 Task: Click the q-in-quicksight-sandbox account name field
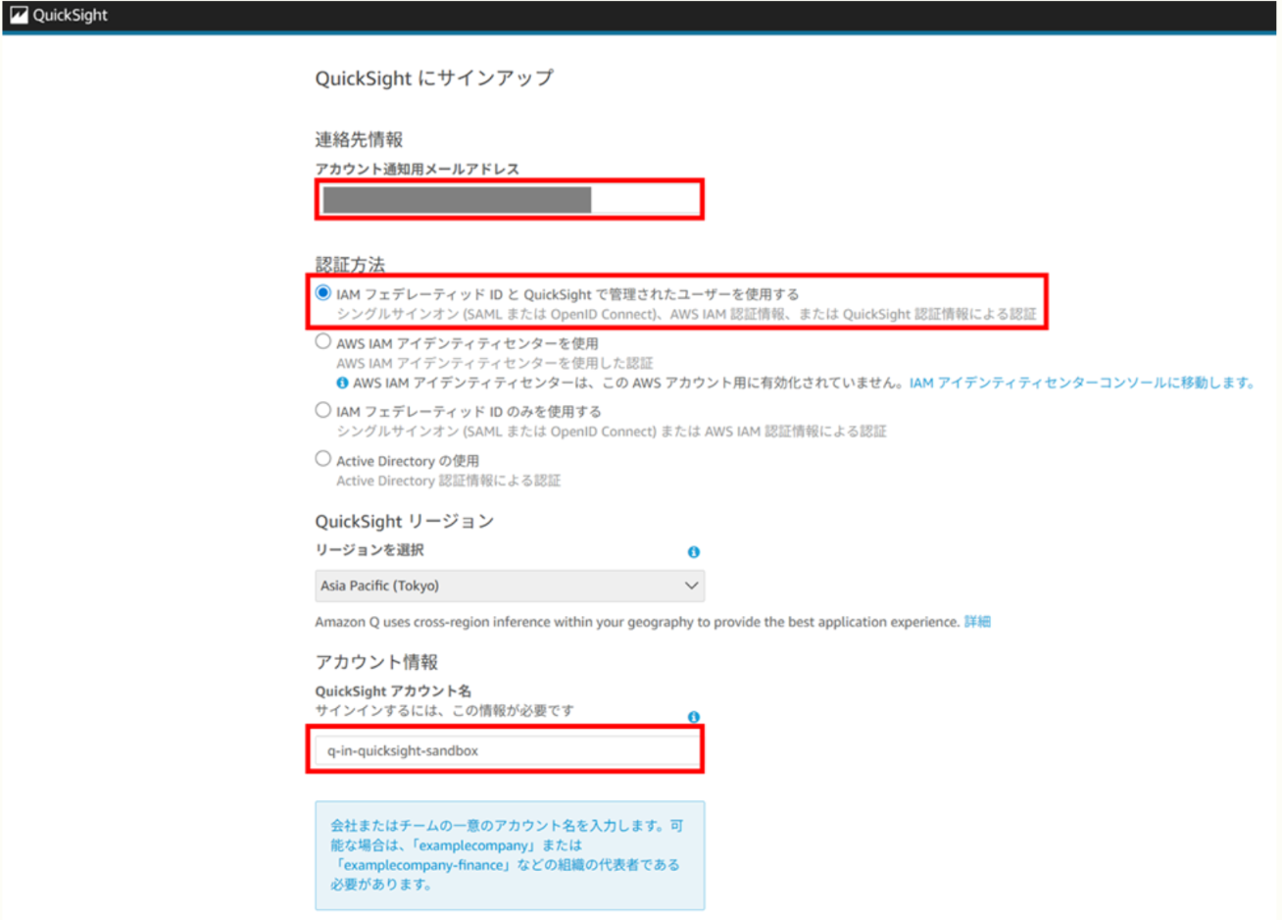pyautogui.click(x=507, y=750)
